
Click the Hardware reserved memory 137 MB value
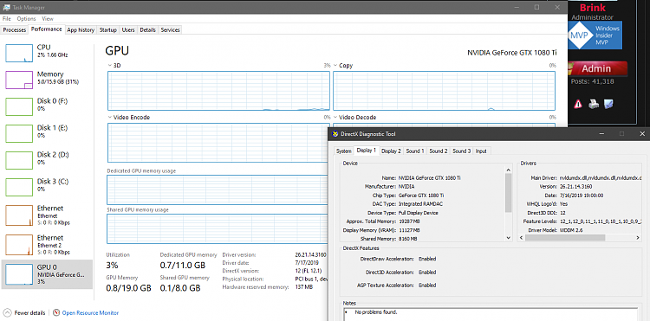pyautogui.click(x=304, y=286)
